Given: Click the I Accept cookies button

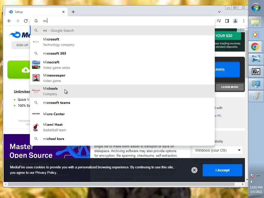Looking at the screenshot, I should point(222,170).
